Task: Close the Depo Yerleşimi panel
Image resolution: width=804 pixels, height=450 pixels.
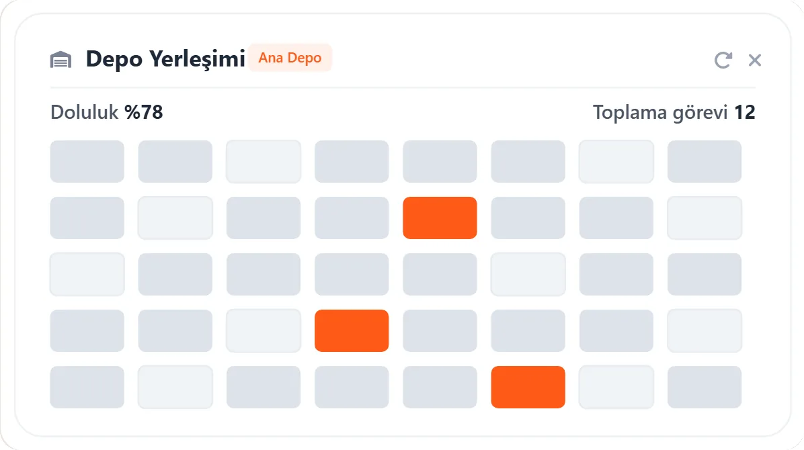Action: 755,60
